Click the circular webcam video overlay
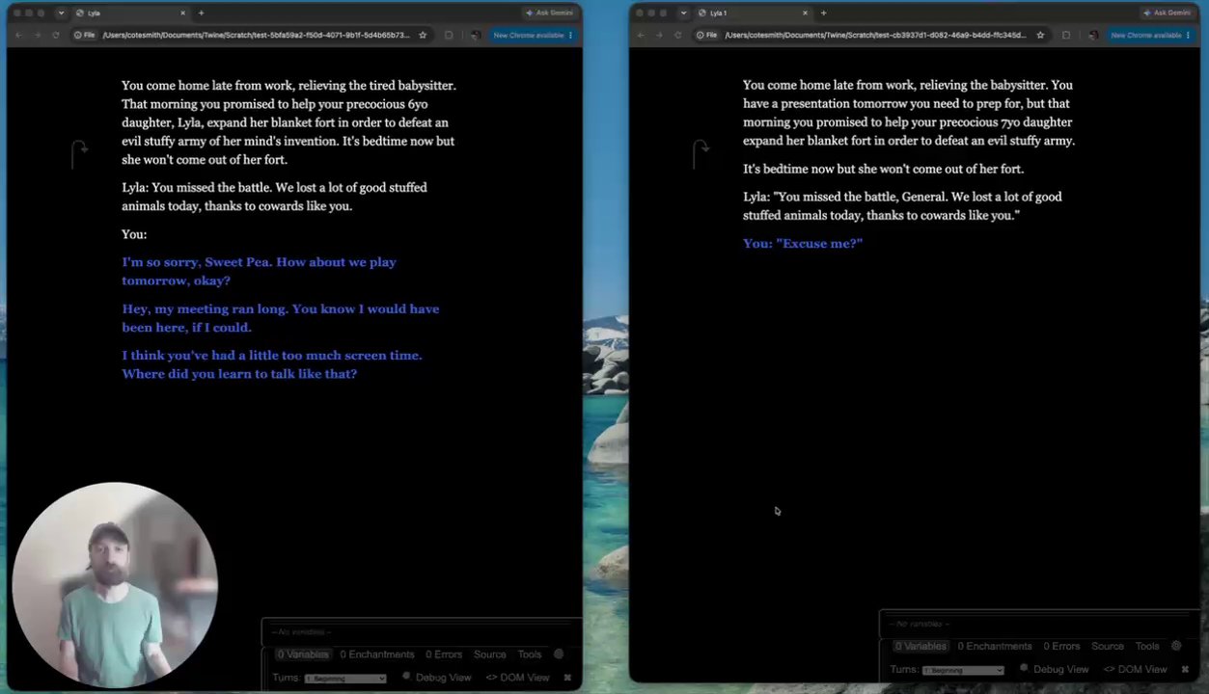 [114, 585]
